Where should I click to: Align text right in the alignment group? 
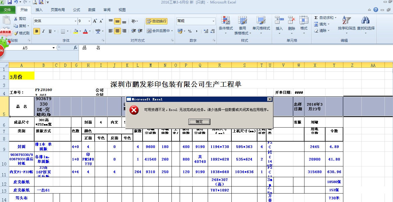124,31
